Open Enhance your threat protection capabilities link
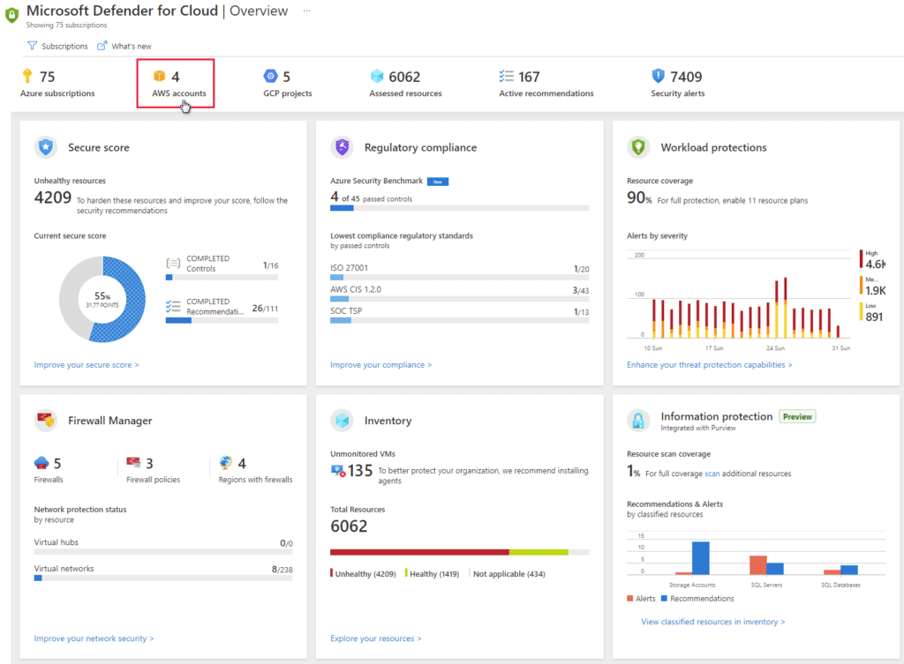This screenshot has height=664, width=904. (x=710, y=365)
